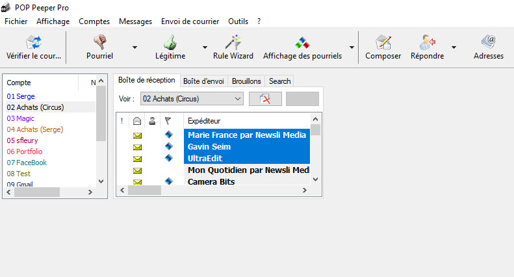Screen dimensions: 514x277
Task: Sort by the read status envelope column
Action: coord(137,121)
